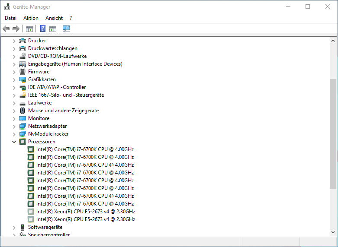Screen dimensions: 338x247
Task: Select the Laufwerke drive icon
Action: (23, 104)
